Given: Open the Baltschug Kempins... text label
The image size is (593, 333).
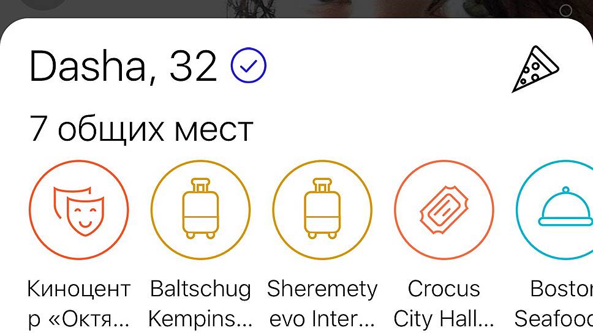Looking at the screenshot, I should point(200,304).
